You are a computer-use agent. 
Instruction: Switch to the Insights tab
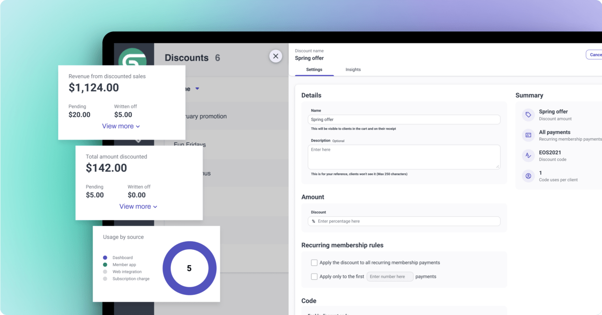pyautogui.click(x=353, y=70)
